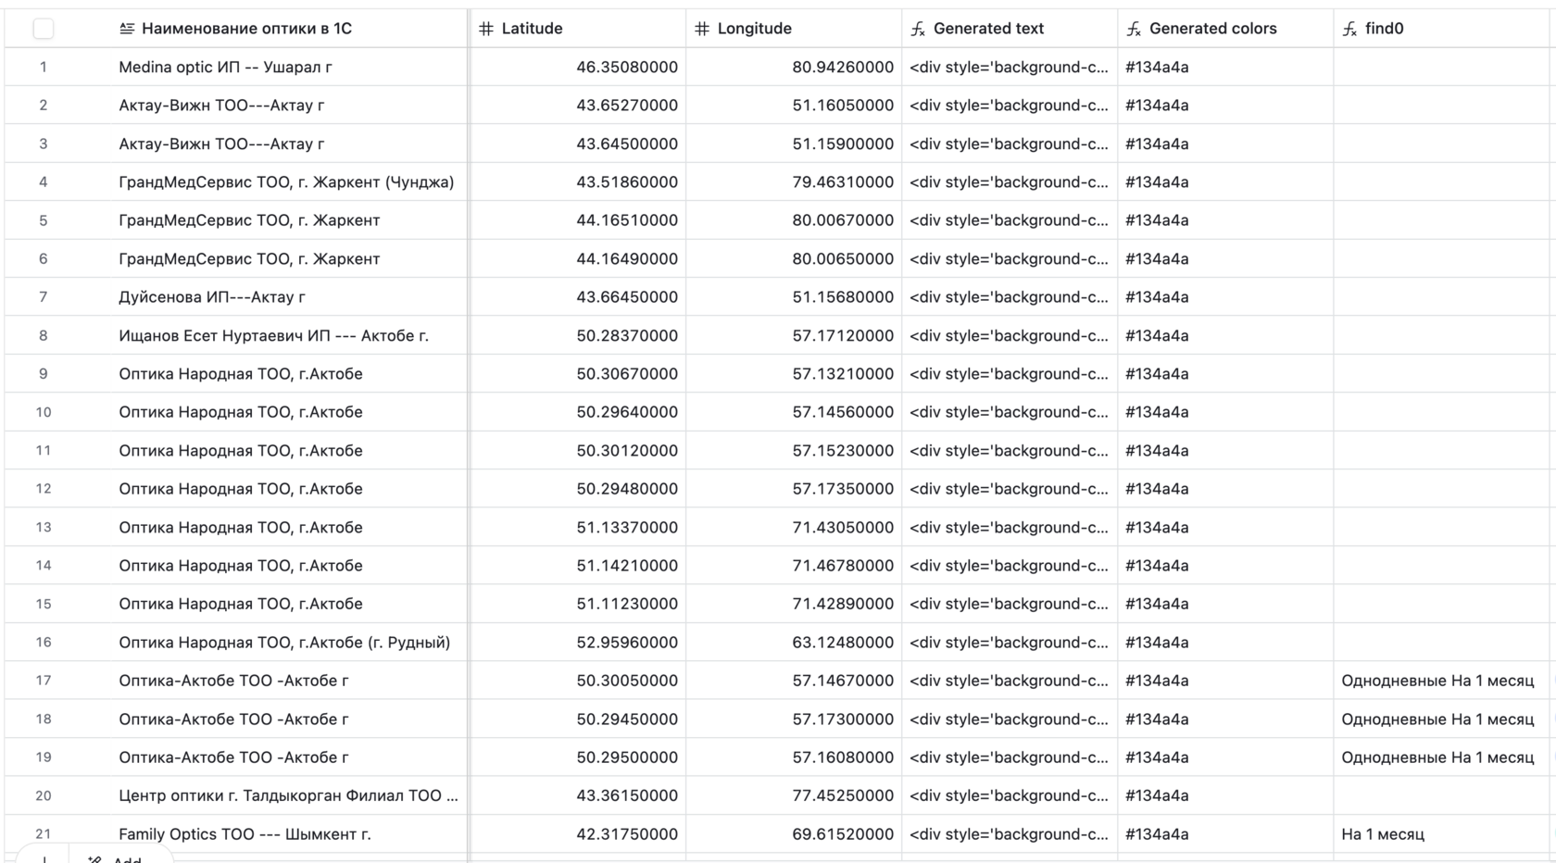Click find0 value На 1 месяц in row 21
The width and height of the screenshot is (1556, 863).
[1383, 834]
